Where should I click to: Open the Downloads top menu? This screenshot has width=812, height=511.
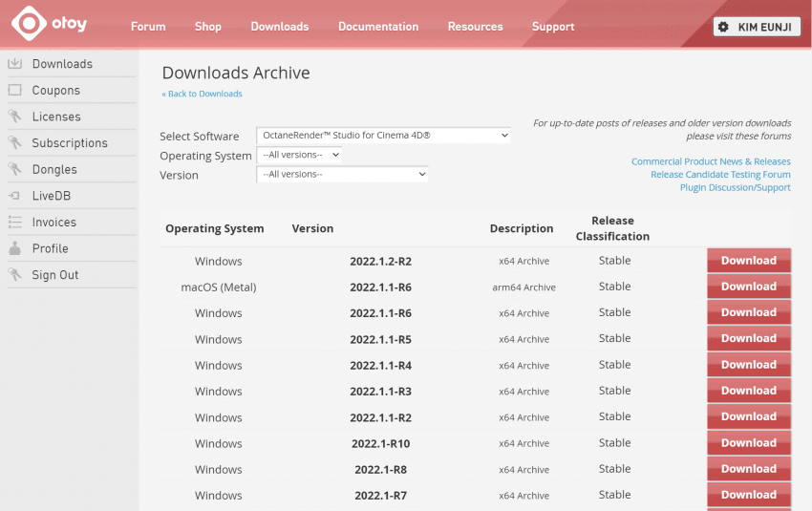click(280, 27)
